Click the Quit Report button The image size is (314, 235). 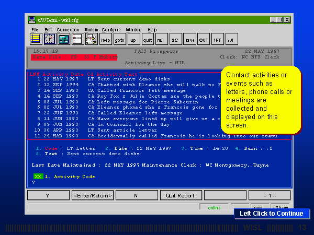coord(181,195)
